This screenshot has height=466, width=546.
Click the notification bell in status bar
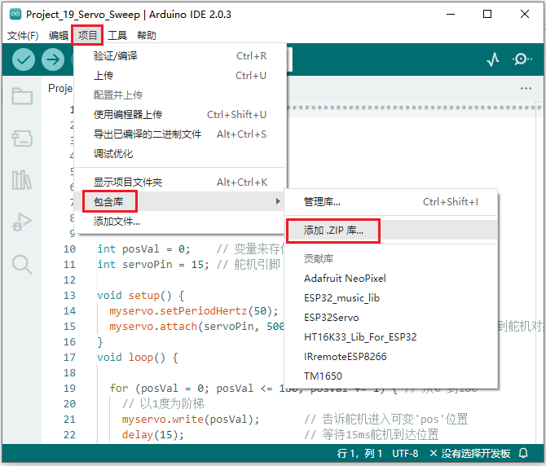[x=523, y=454]
